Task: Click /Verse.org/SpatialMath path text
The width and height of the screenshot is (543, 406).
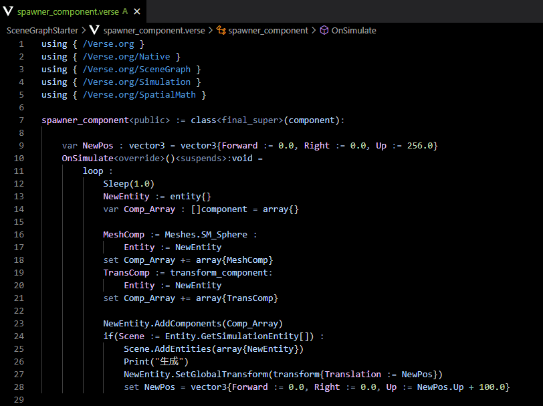Action: (139, 95)
